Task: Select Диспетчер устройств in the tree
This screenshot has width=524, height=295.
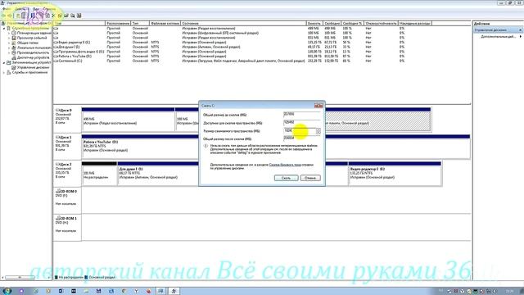Action: [33, 57]
